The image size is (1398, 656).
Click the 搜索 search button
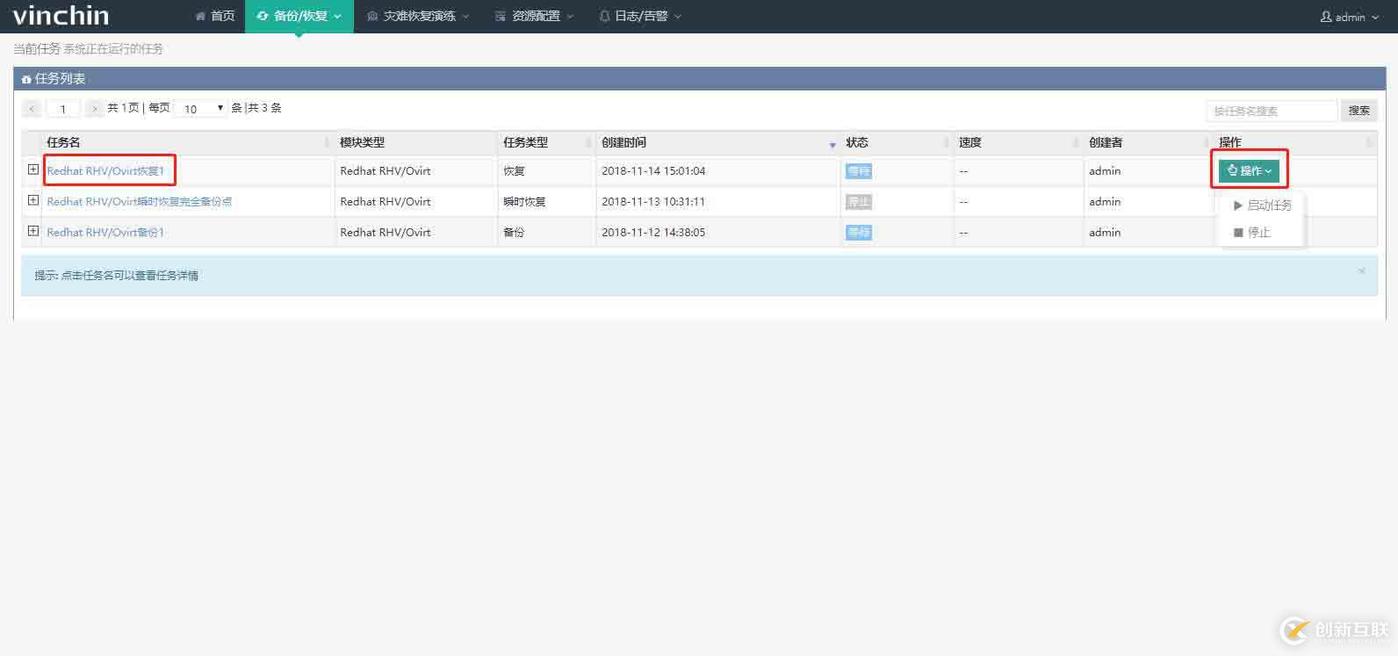click(1358, 111)
